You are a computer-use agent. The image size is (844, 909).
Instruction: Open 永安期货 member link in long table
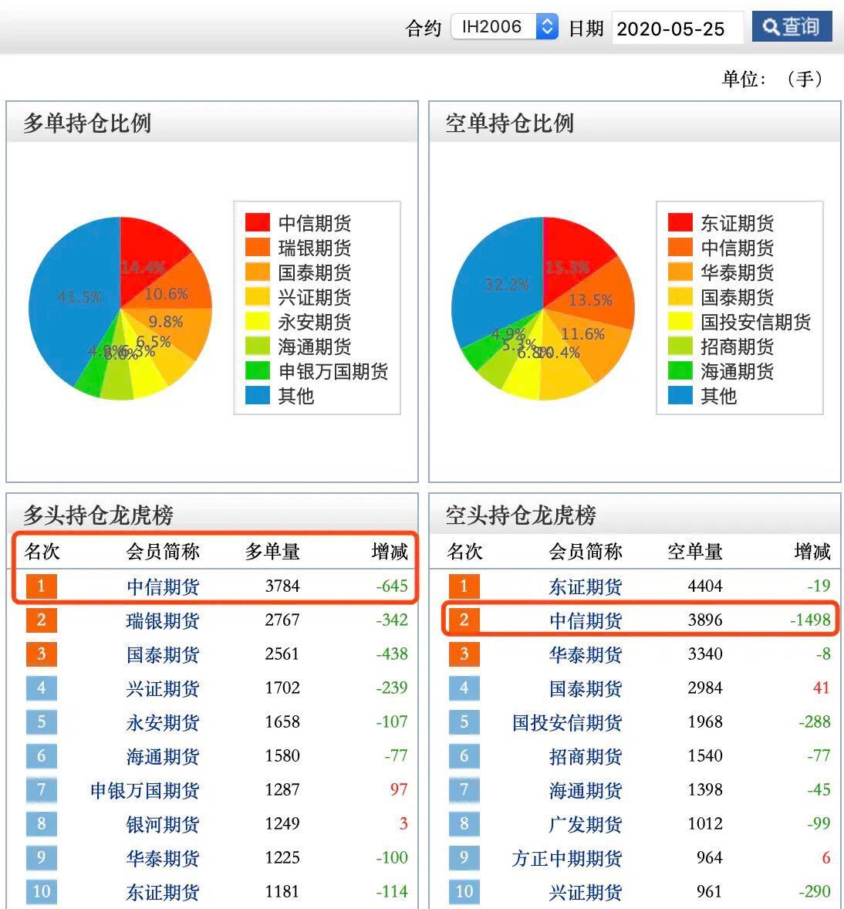pos(163,722)
